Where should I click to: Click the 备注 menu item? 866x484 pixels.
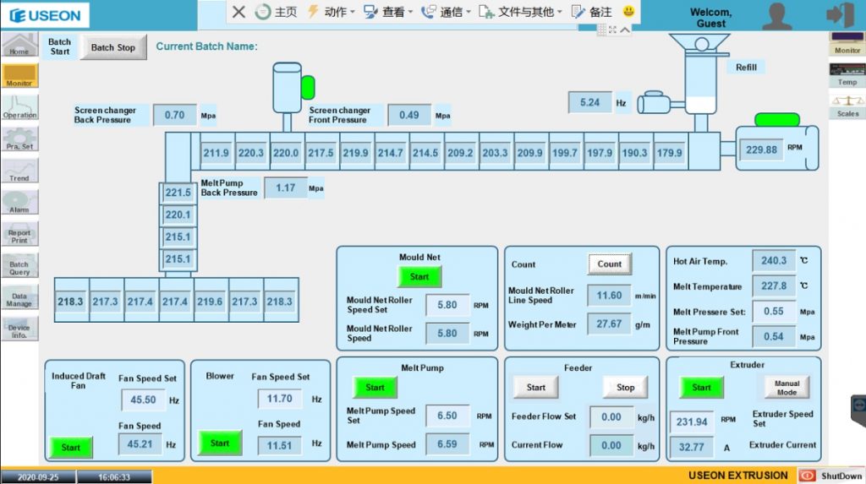click(x=592, y=12)
